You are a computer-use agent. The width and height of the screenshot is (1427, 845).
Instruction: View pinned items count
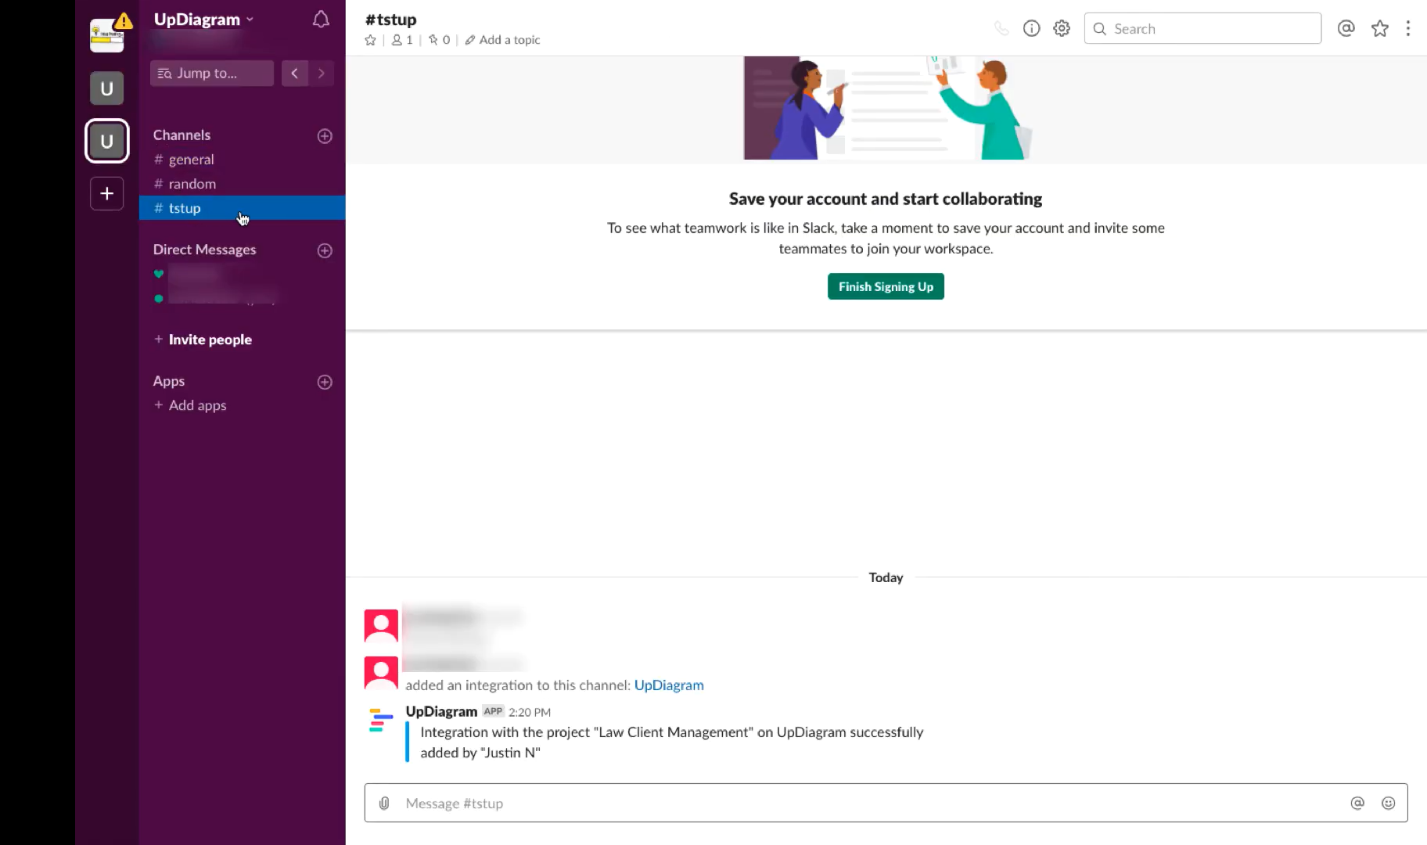439,40
